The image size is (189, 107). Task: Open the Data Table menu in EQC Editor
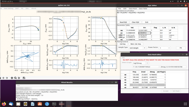143,9
